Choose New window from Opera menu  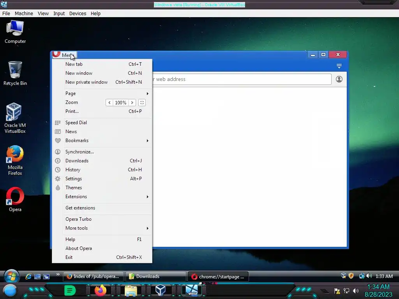pos(102,73)
